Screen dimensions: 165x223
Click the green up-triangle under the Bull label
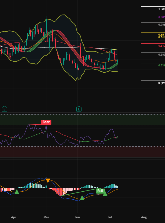coord(105,194)
